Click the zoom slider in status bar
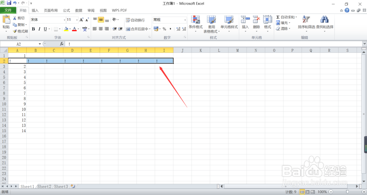 [x=347, y=192]
